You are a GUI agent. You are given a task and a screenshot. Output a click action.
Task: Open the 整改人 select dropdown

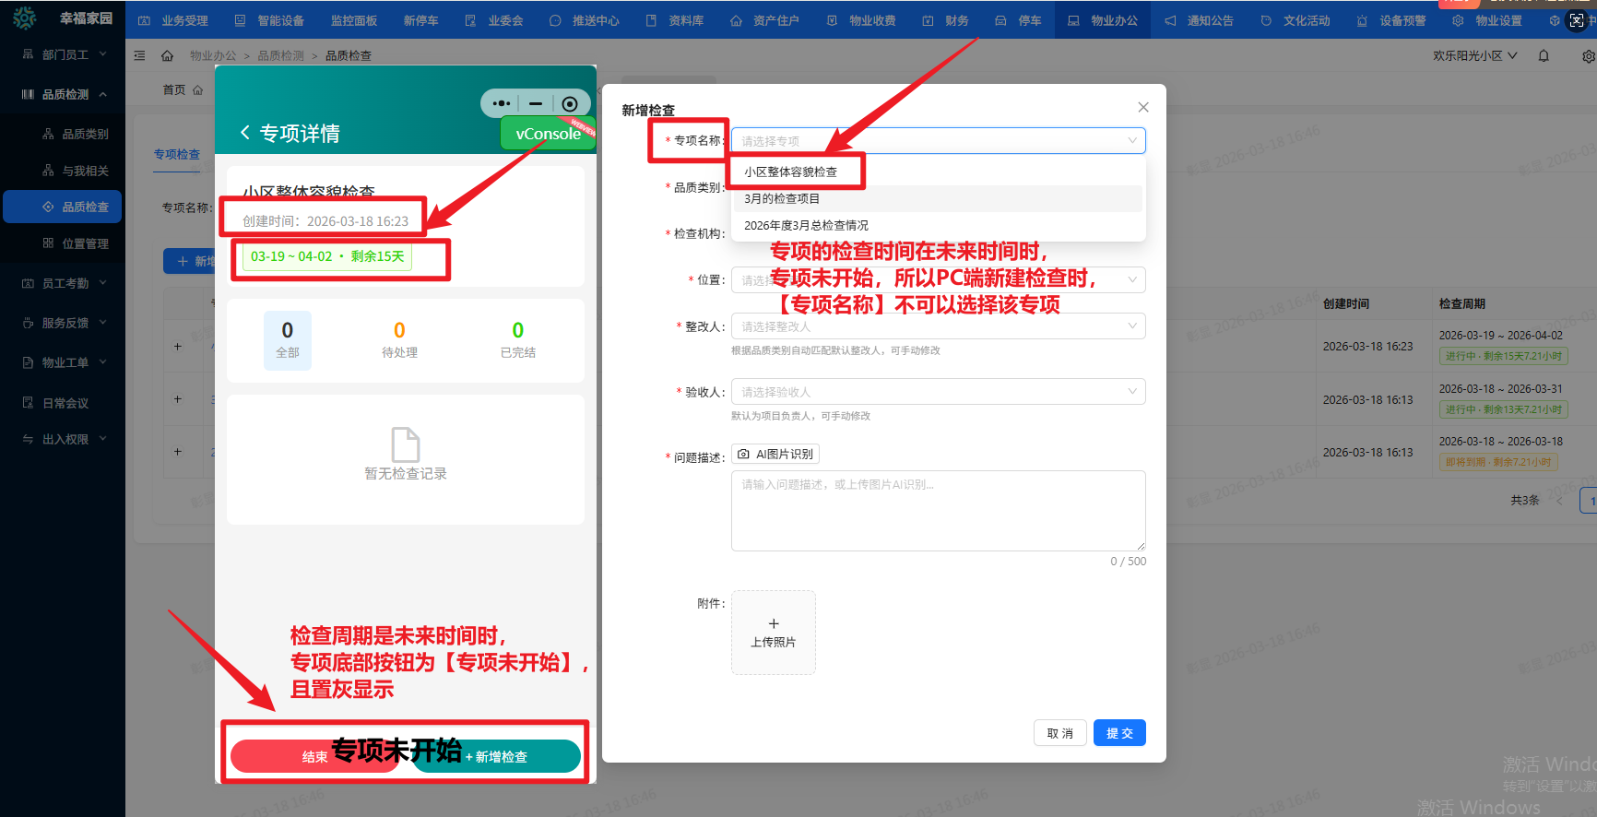click(x=939, y=326)
